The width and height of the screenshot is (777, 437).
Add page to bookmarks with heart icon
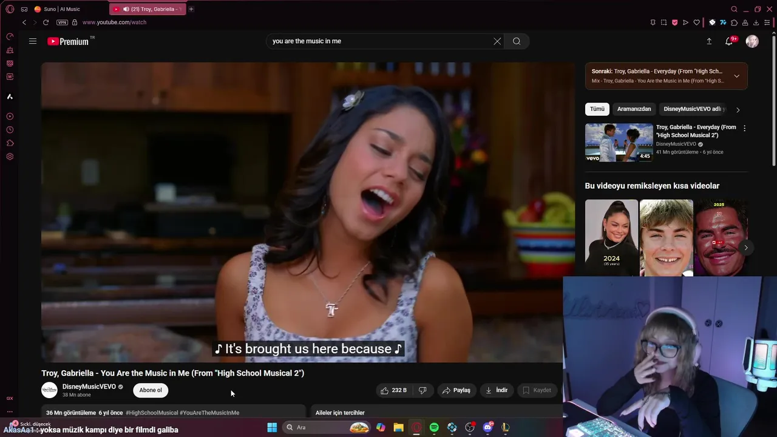pyautogui.click(x=696, y=22)
